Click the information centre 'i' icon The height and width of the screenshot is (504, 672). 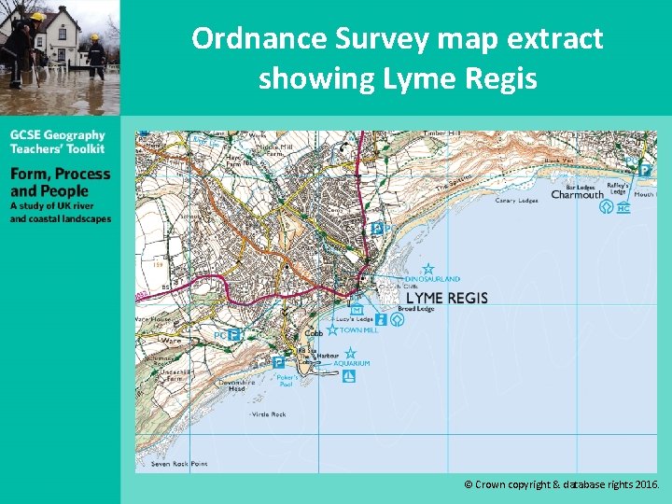pos(381,319)
